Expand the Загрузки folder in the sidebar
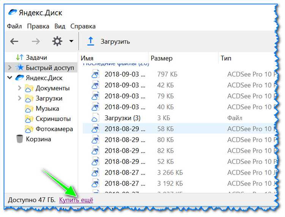The width and height of the screenshot is (285, 217). (19, 99)
